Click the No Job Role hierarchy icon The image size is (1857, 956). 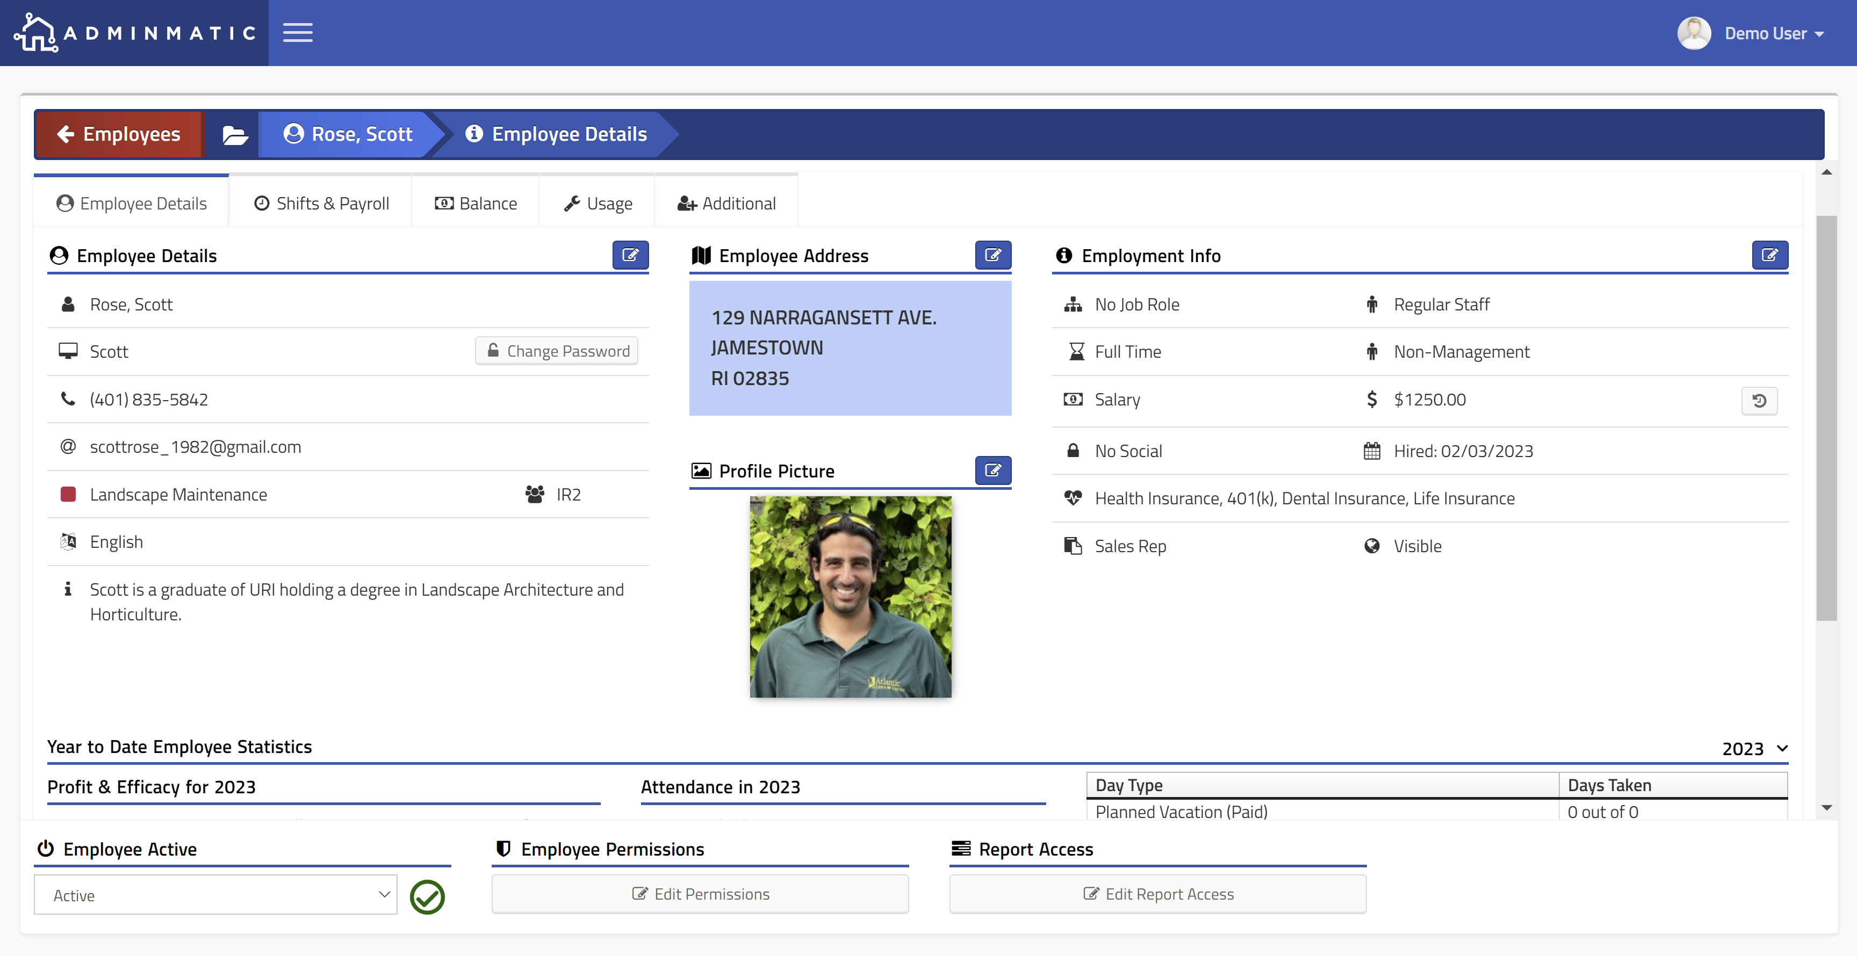coord(1073,304)
